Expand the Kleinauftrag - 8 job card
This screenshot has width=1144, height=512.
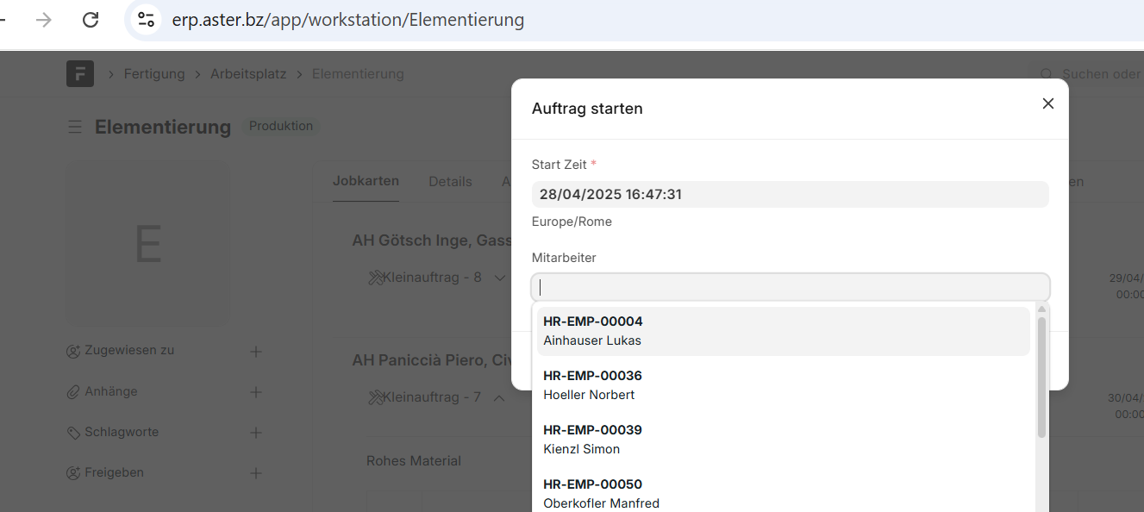point(499,278)
